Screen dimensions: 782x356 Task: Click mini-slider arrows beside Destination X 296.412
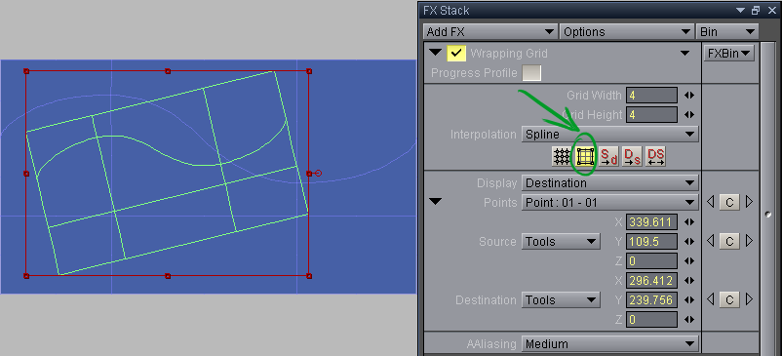click(x=689, y=280)
